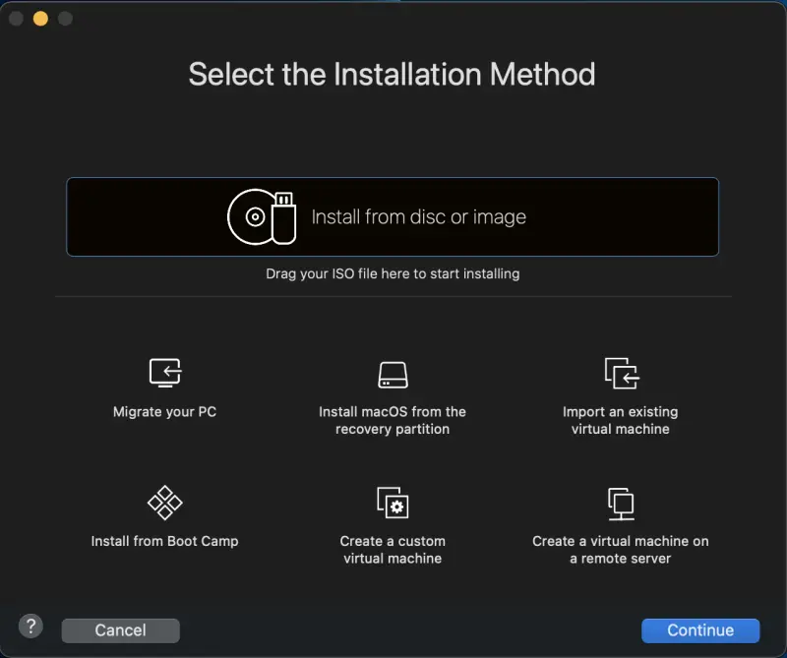The image size is (787, 658).
Task: Click the Create a custom virtual machine icon
Action: click(393, 504)
